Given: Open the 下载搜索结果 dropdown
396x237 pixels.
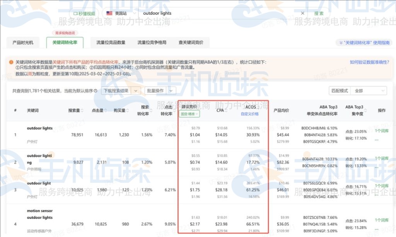Looking at the screenshot, I should click(135, 90).
